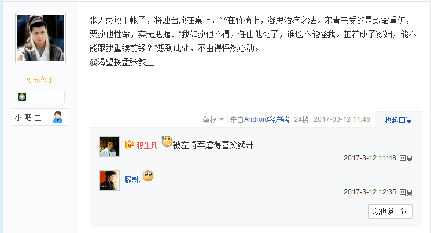Click 滕哥's small avatar thumbnail
This screenshot has height=233, width=431.
click(x=109, y=181)
